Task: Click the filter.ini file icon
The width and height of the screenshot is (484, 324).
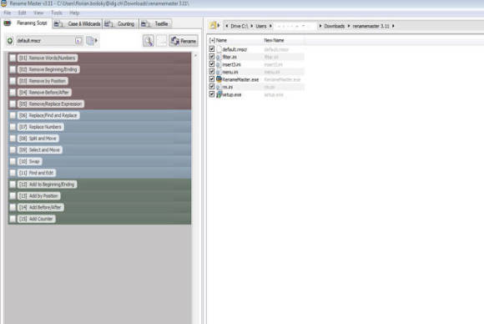Action: (x=219, y=57)
